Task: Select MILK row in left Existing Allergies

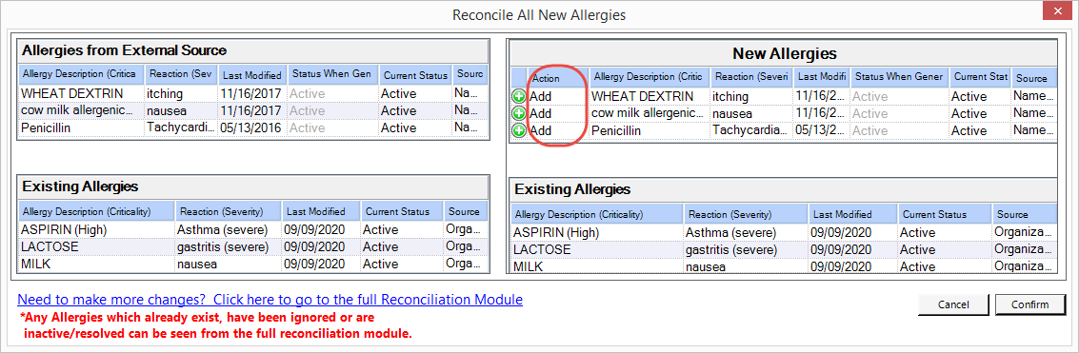Action: point(253,264)
